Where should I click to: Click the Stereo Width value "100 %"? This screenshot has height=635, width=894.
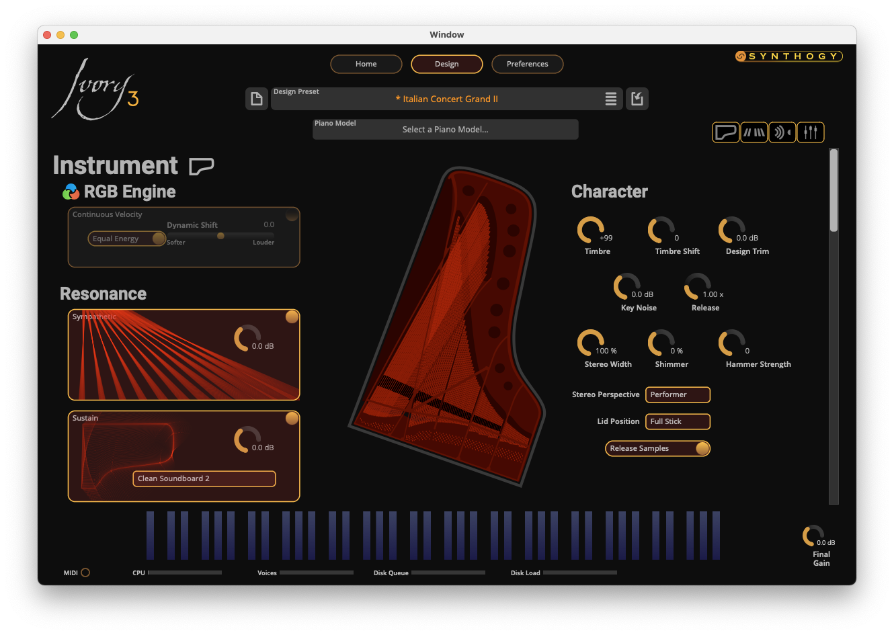(x=606, y=351)
